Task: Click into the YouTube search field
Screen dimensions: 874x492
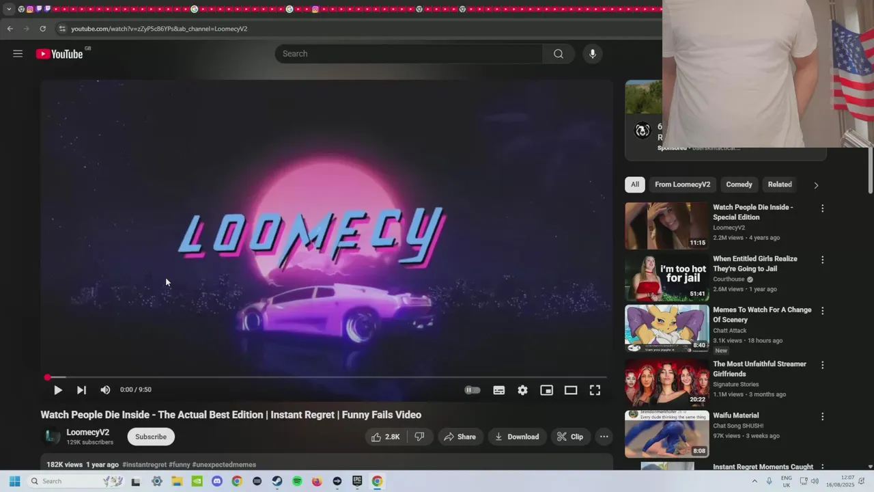Action: [409, 54]
